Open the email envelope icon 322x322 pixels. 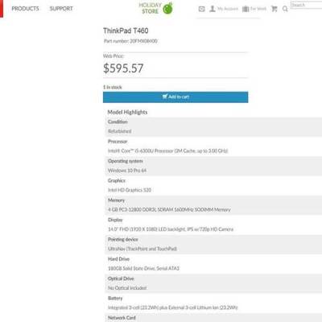click(202, 9)
